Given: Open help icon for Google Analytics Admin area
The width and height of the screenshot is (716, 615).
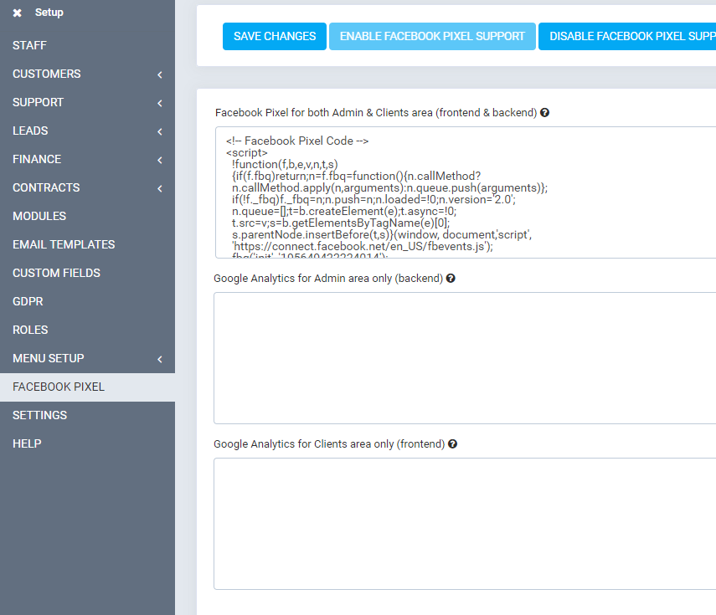Looking at the screenshot, I should 451,278.
